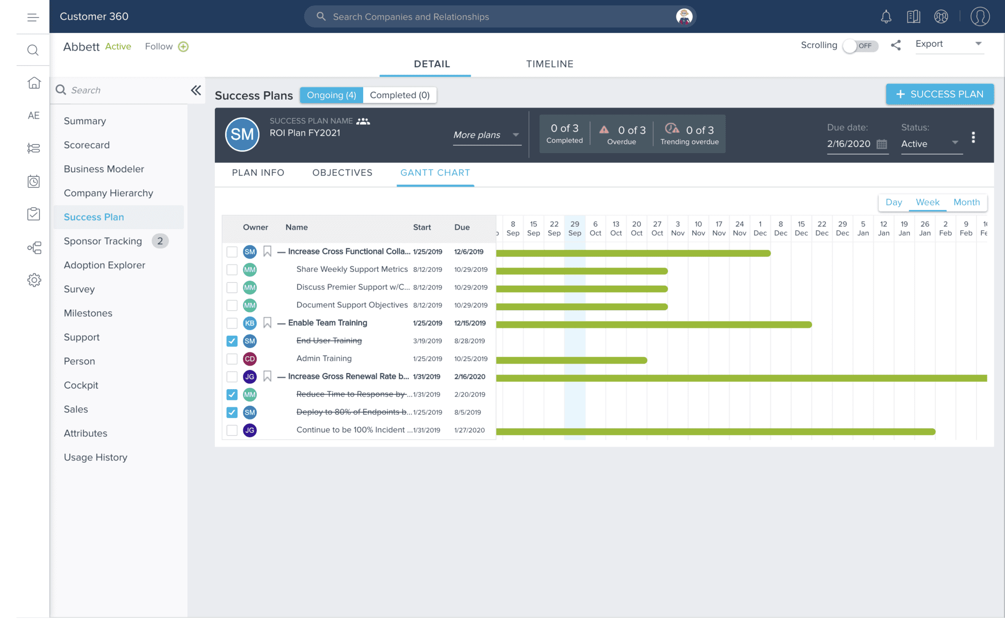Select the home icon in the left rail
This screenshot has width=1005, height=637.
pos(33,83)
